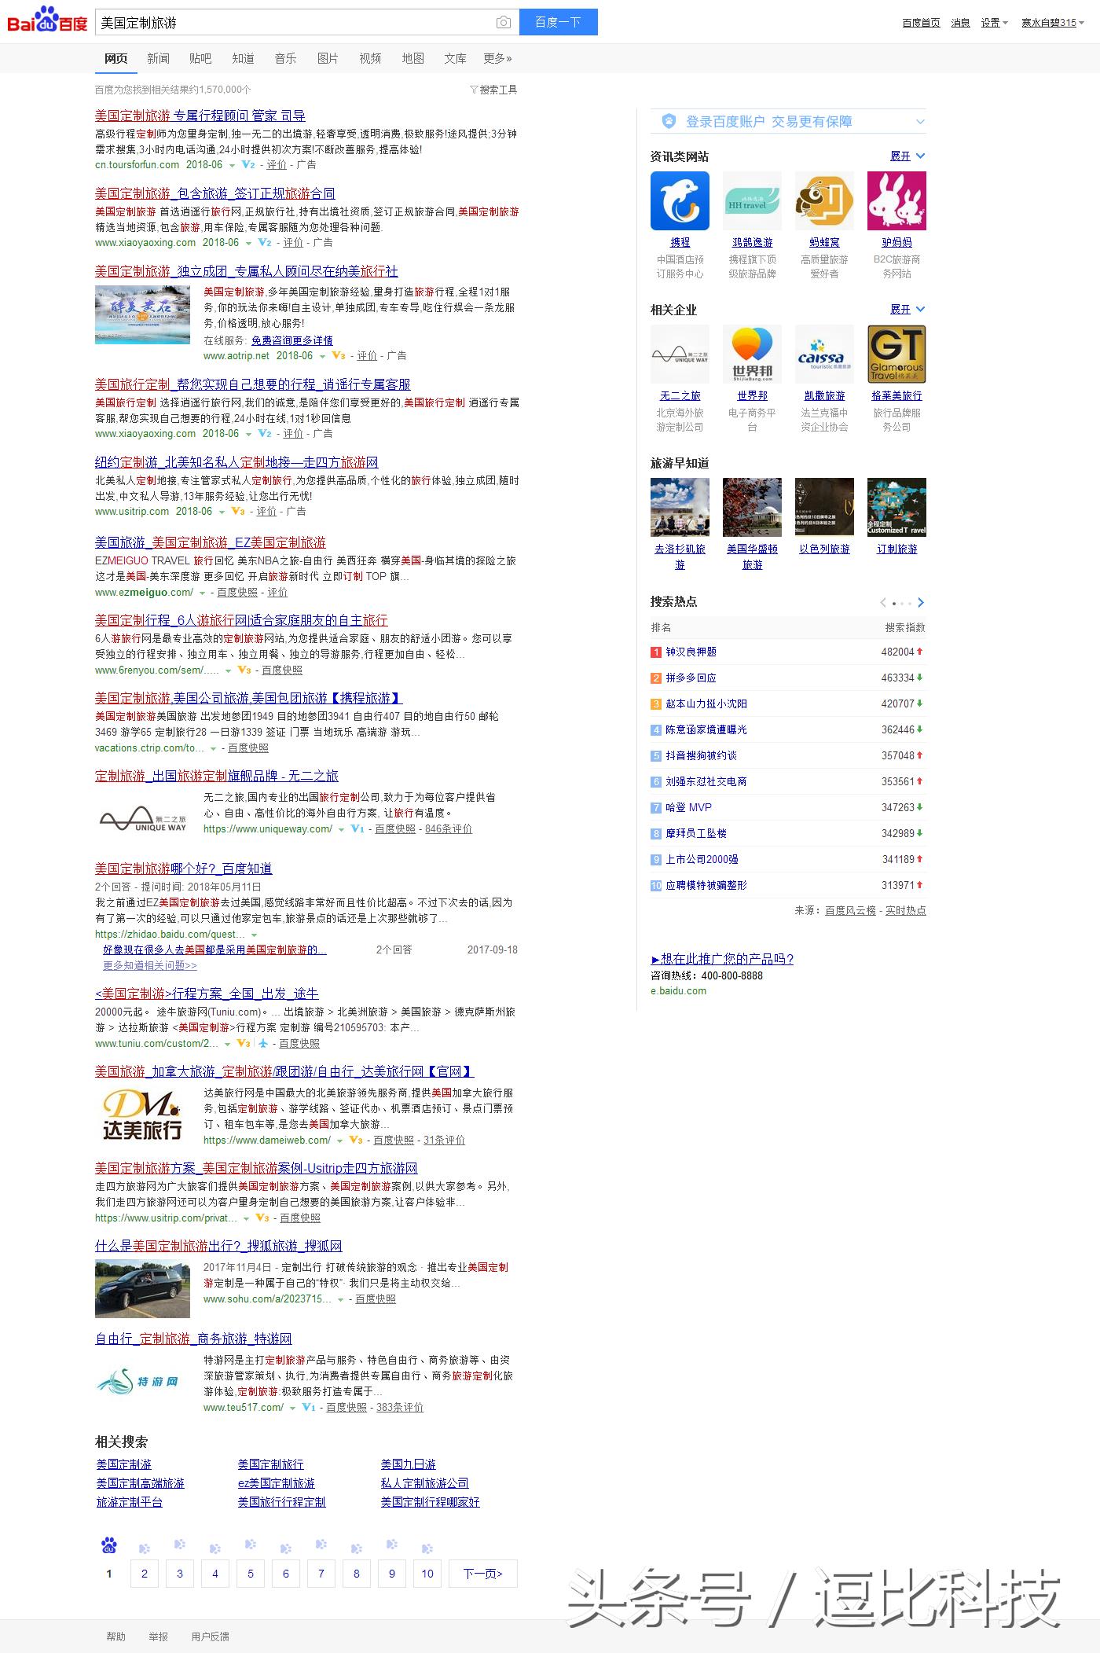
Task: Click the 世界邦 logo
Action: click(x=752, y=354)
